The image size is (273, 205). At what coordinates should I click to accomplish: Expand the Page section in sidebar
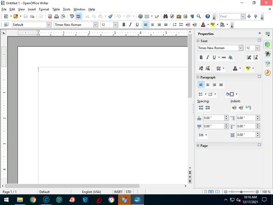tap(198, 145)
